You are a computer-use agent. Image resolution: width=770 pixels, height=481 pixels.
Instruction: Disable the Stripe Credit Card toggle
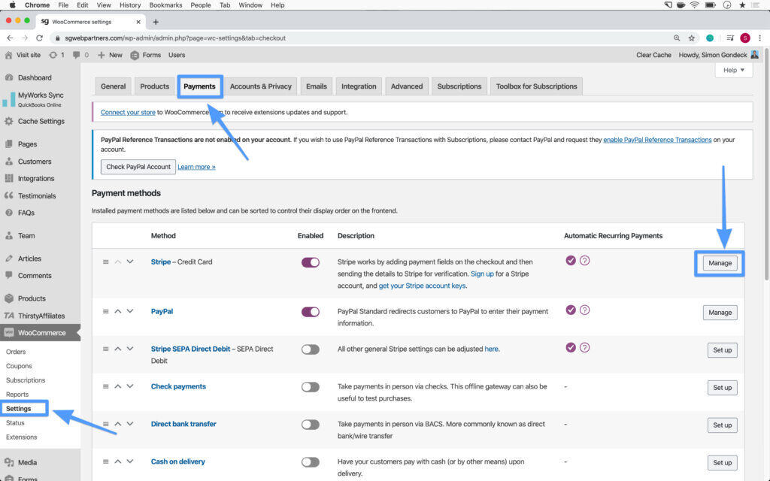tap(310, 262)
